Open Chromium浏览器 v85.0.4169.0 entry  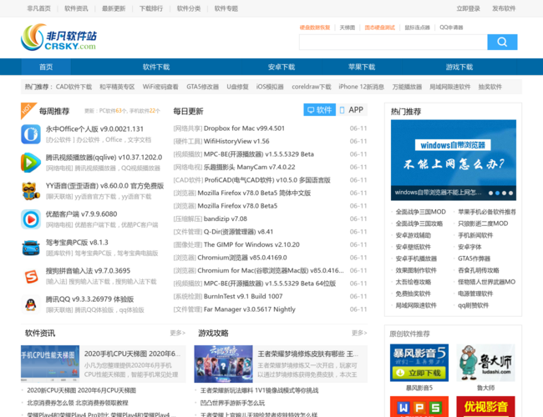(x=242, y=258)
